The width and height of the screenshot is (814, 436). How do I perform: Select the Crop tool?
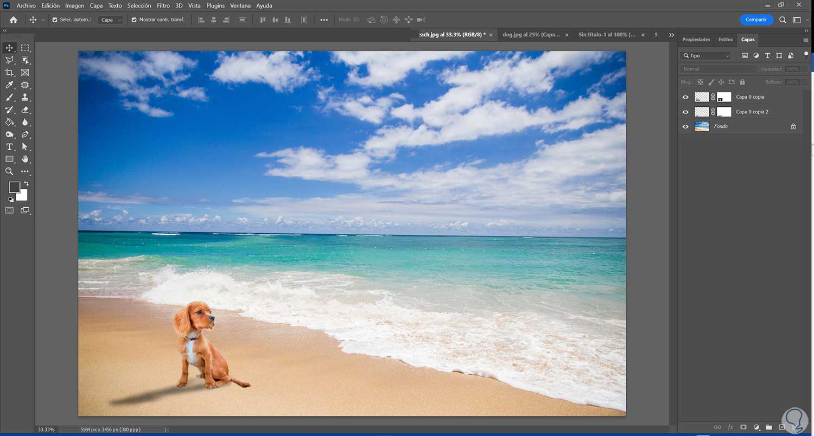[x=9, y=73]
